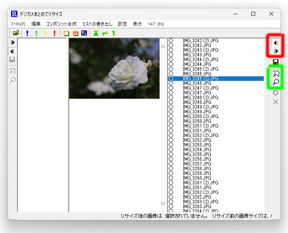Click the white rose preview thumbnail

tap(114, 68)
